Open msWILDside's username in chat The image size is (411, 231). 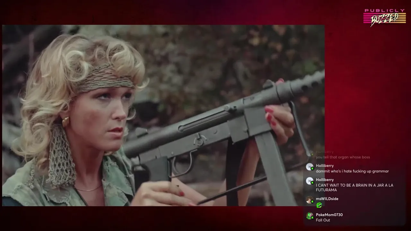327,199
